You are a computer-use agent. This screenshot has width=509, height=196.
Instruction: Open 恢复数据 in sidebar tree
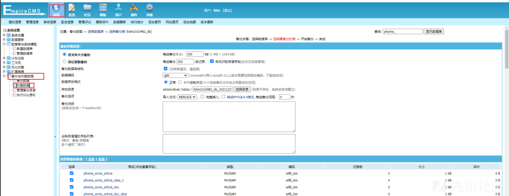23,86
